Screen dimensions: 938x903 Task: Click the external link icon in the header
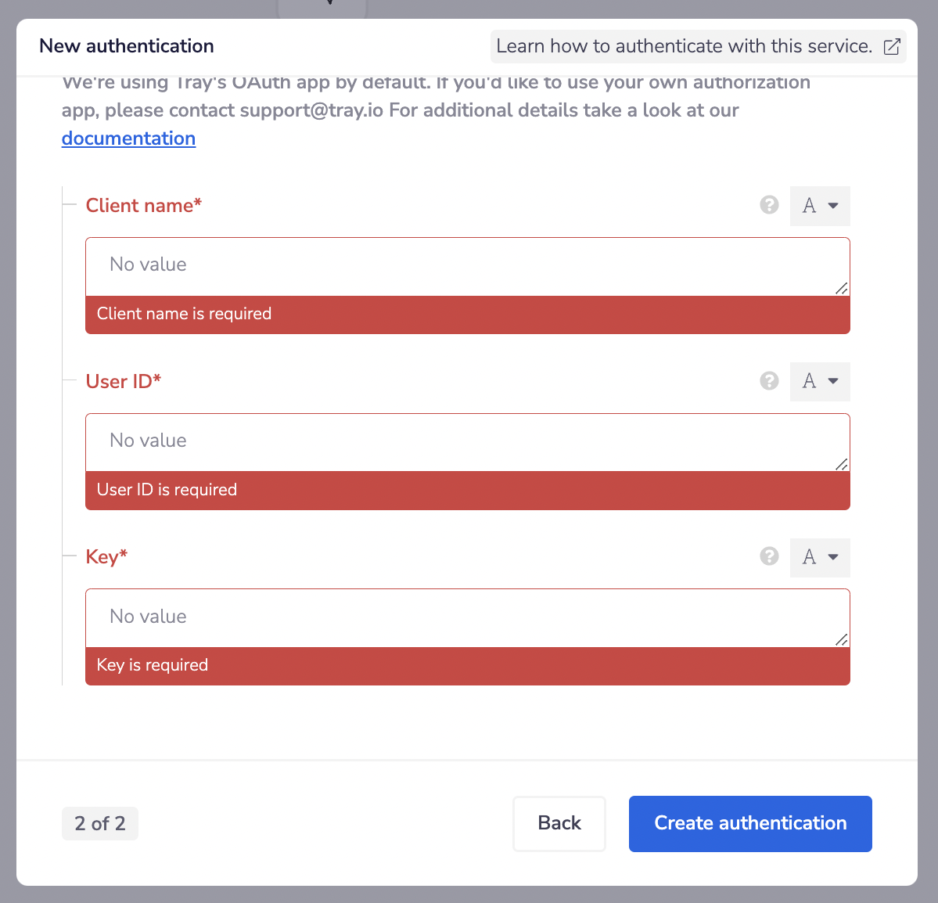[891, 46]
